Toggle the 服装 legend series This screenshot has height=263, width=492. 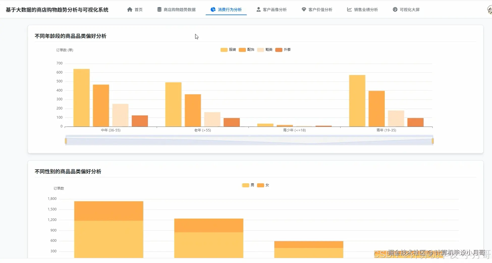(x=228, y=50)
